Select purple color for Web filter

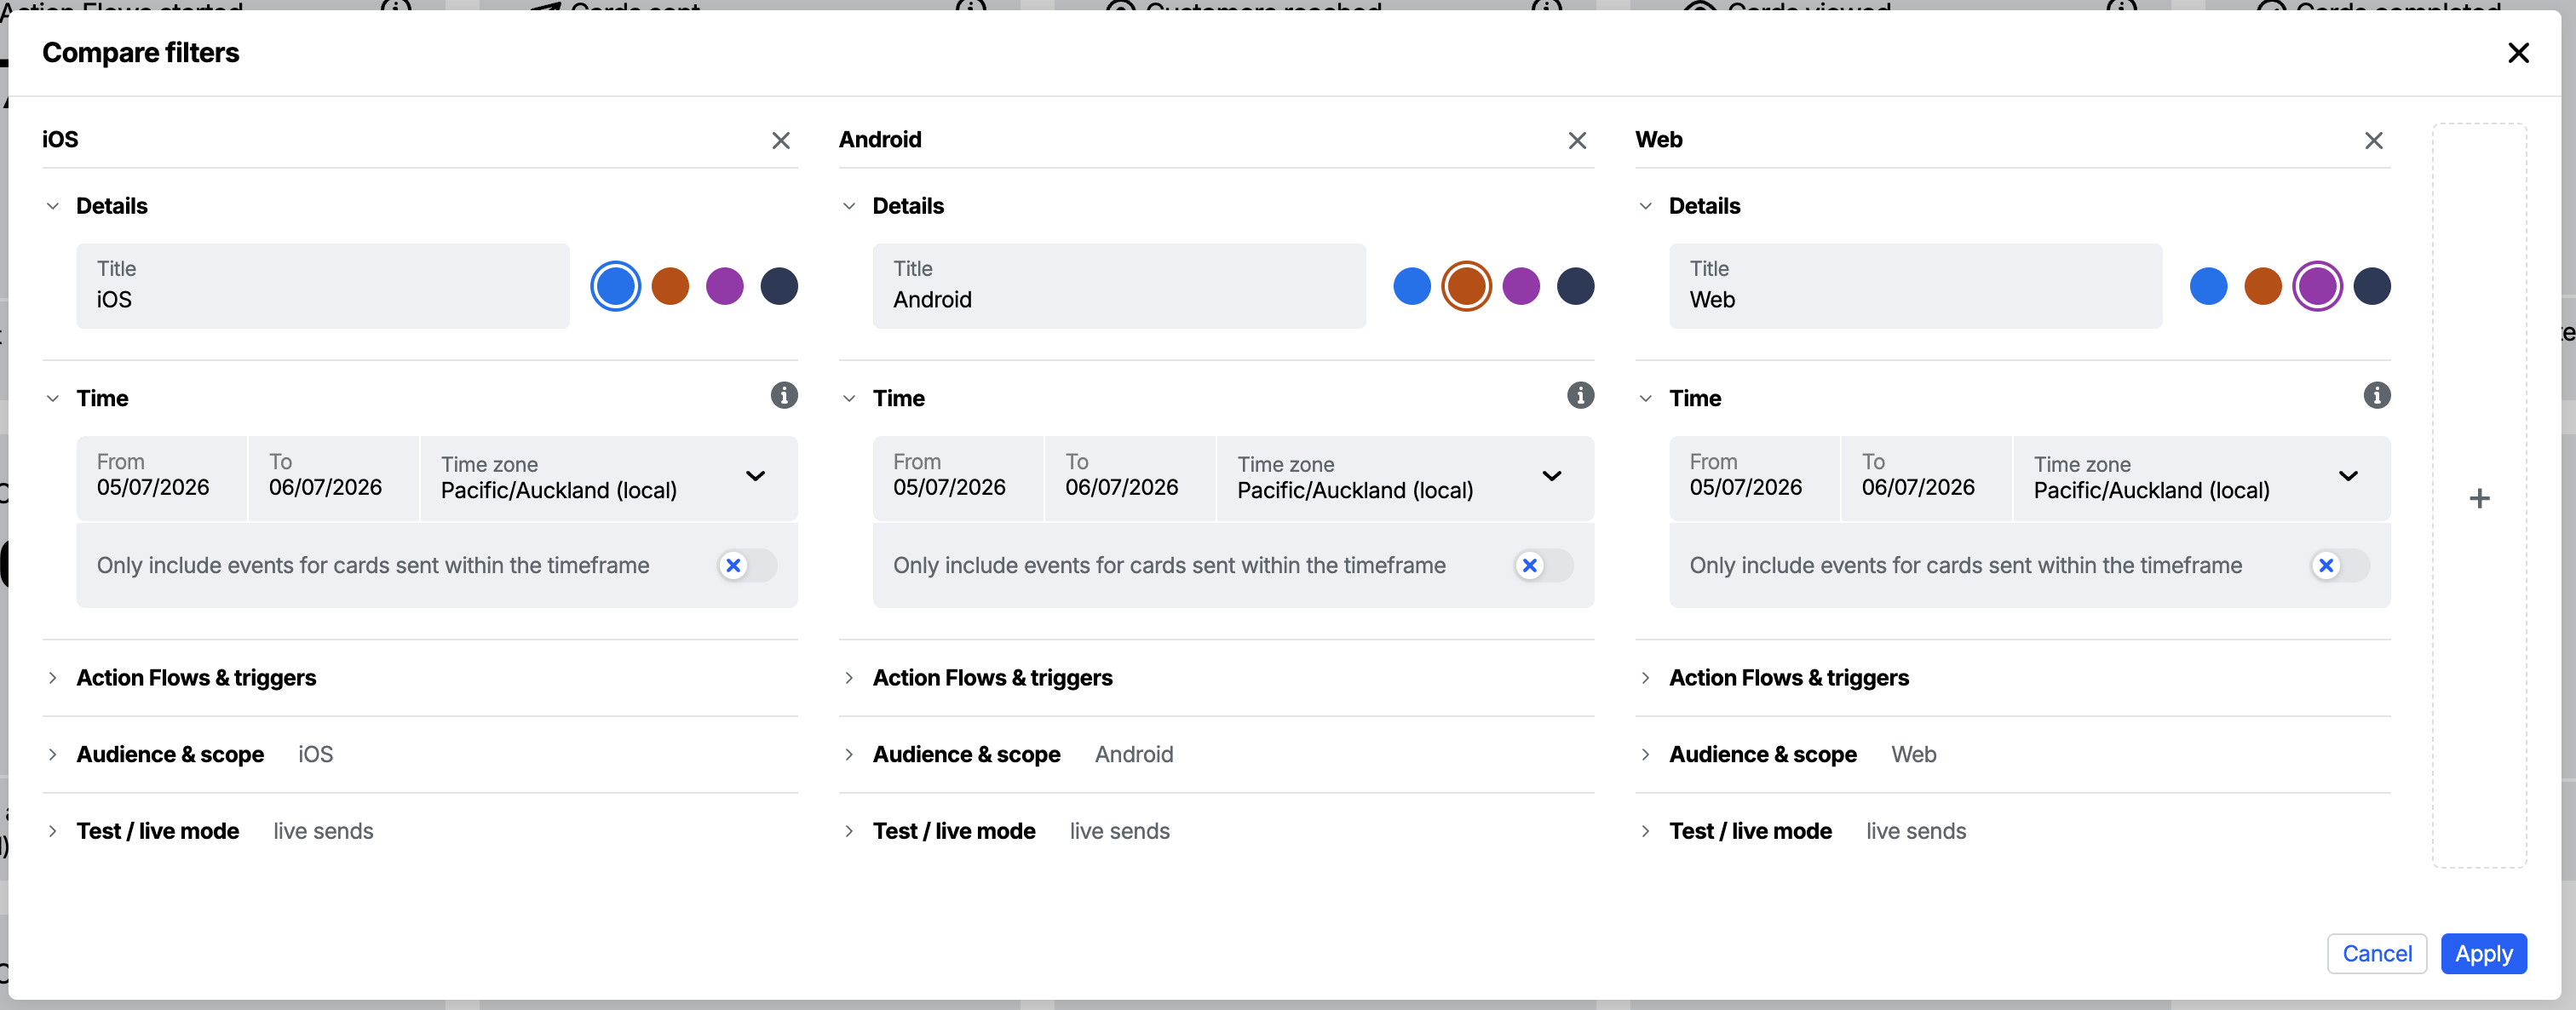(2318, 286)
